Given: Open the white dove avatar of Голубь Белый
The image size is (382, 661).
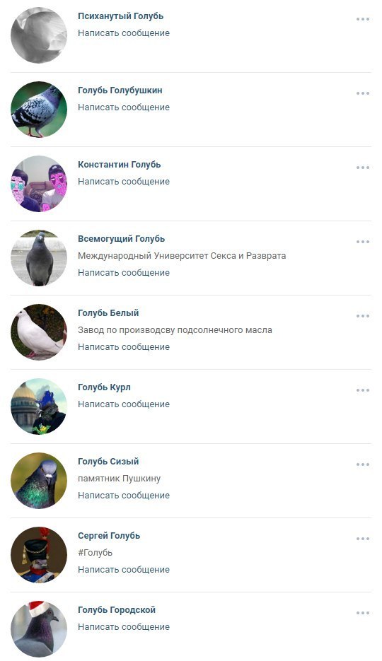Looking at the screenshot, I should [39, 332].
